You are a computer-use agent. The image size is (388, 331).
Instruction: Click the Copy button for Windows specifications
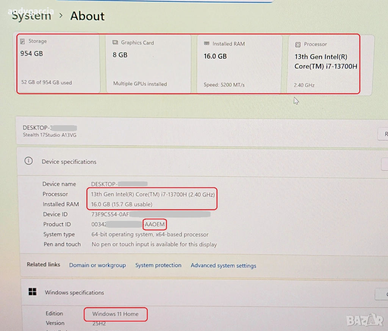(x=382, y=294)
